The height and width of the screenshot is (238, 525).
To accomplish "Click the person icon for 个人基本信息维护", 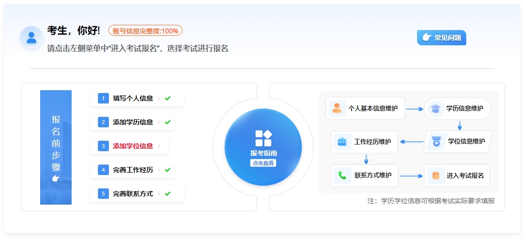I will coord(337,108).
